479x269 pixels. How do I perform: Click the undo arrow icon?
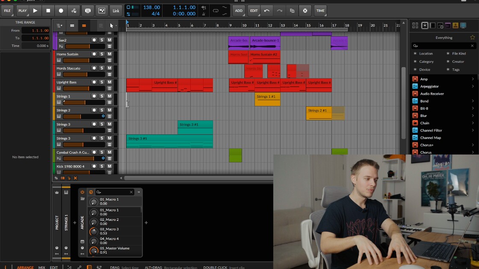pos(267,11)
